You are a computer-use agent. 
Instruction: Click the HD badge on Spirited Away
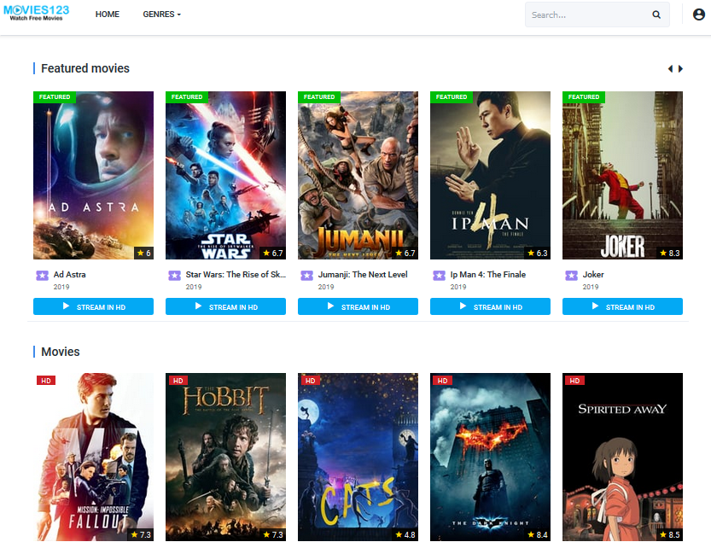(x=575, y=381)
